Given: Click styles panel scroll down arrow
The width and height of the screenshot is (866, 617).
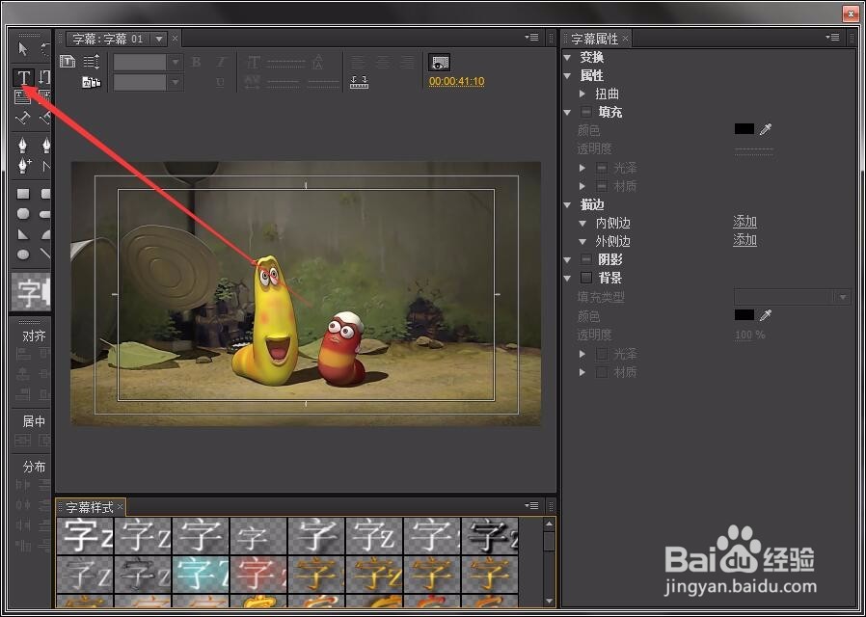Looking at the screenshot, I should point(549,601).
